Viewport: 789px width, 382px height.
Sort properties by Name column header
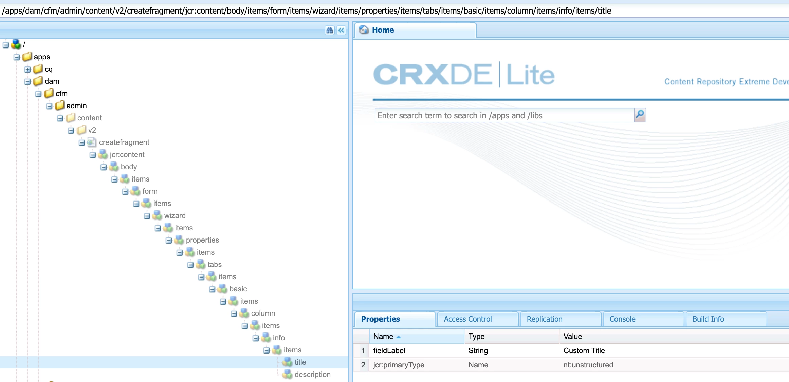coord(383,336)
